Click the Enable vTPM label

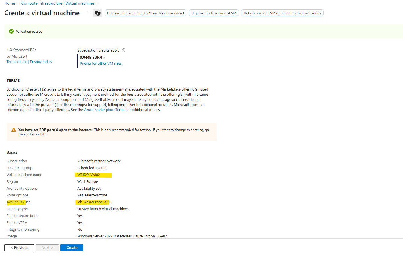[x=17, y=223]
